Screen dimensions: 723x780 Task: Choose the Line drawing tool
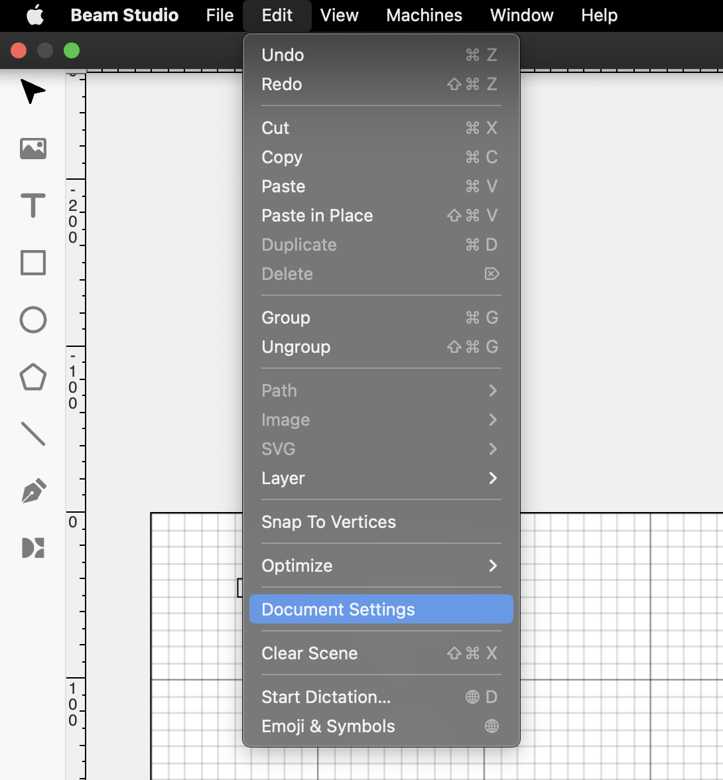coord(32,434)
